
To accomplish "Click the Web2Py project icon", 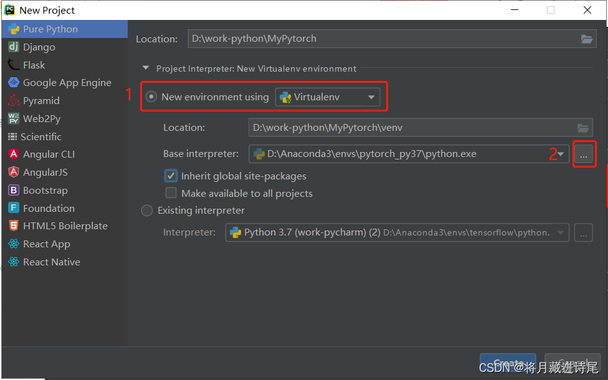I will point(14,118).
